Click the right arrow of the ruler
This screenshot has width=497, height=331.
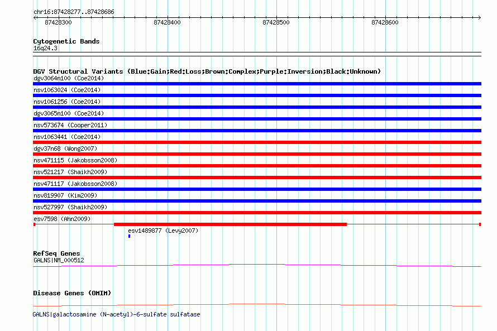click(x=479, y=18)
